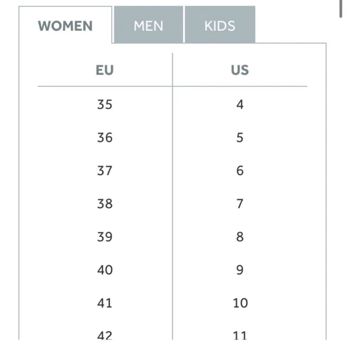Click US size 8 in table
Image resolution: width=345 pixels, height=345 pixels.
pyautogui.click(x=240, y=237)
